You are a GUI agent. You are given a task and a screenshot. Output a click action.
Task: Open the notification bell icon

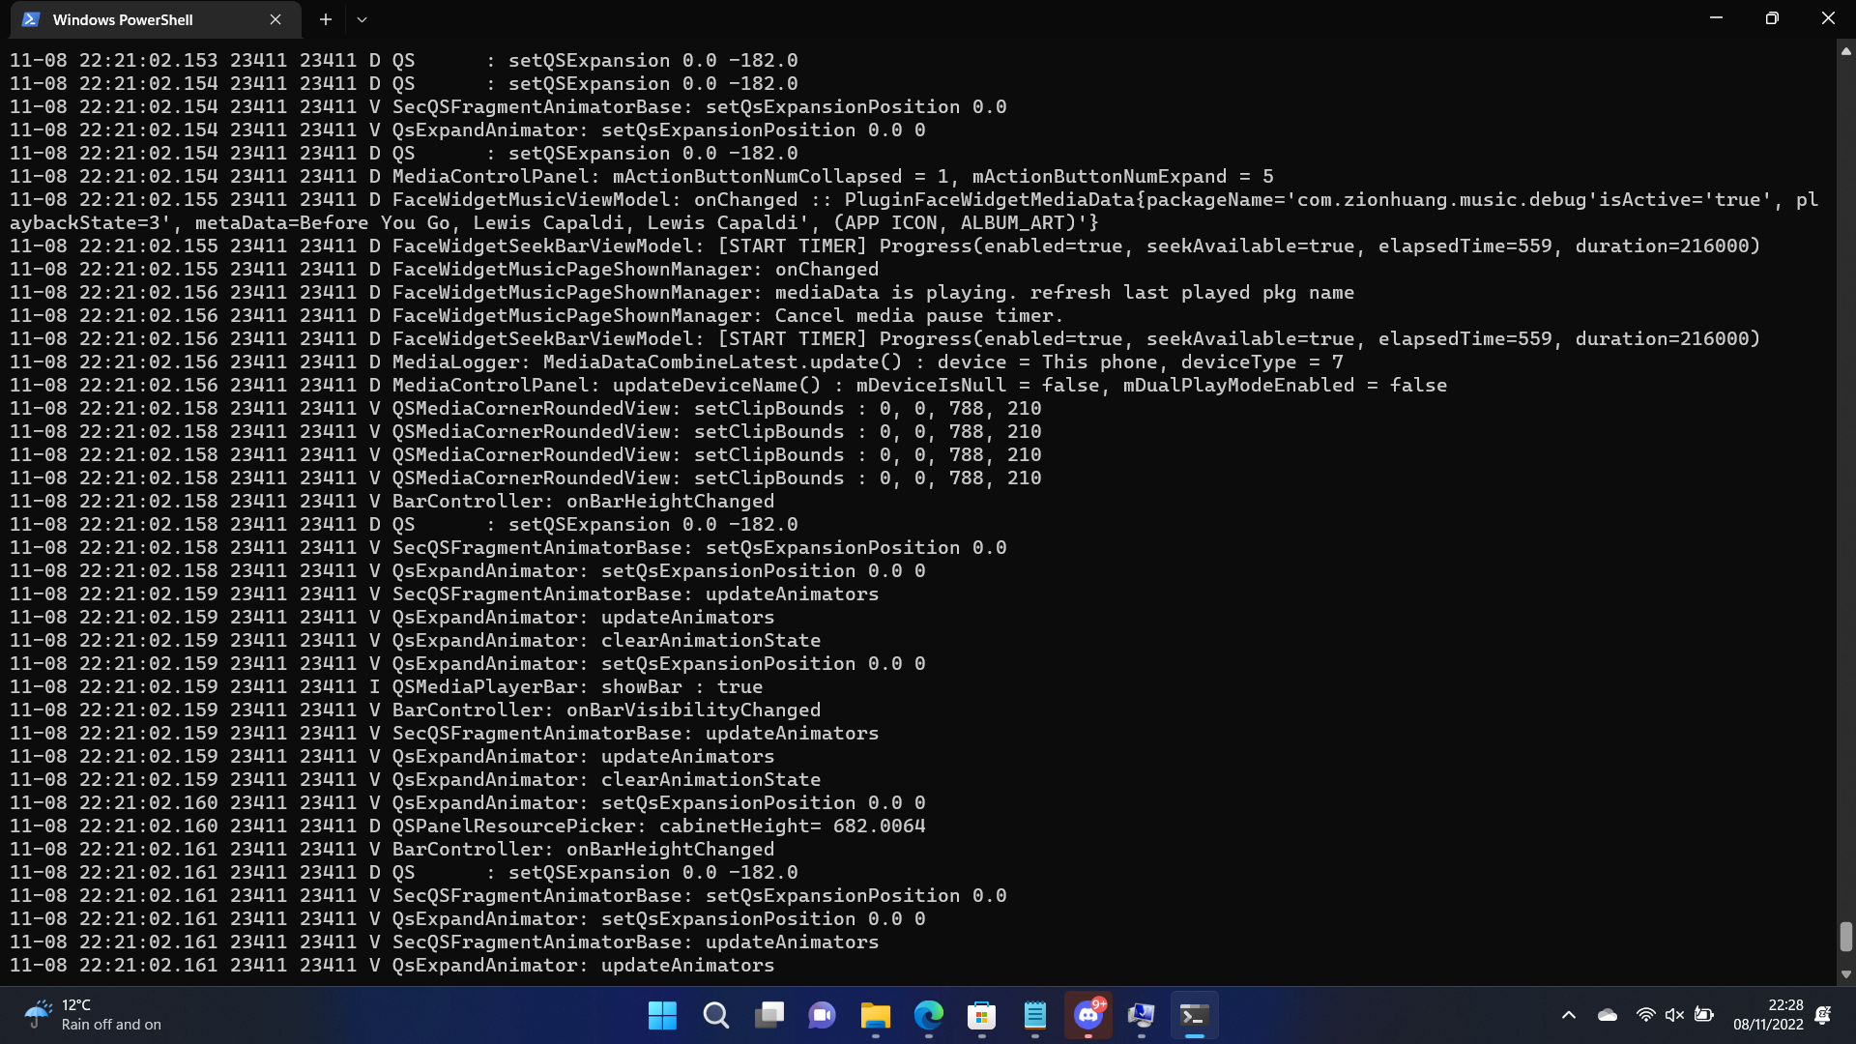pos(1823,1015)
